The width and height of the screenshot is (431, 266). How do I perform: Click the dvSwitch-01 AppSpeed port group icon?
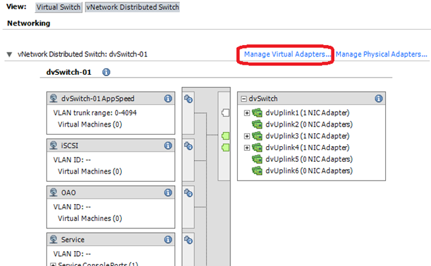click(53, 98)
